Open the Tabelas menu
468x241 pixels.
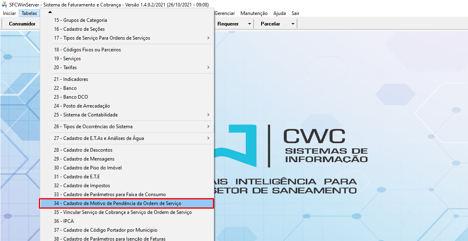[29, 13]
